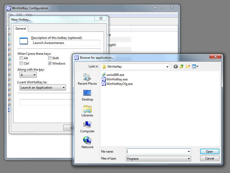
Task: Click Cancel in the browse dialog
Action: coord(210,159)
